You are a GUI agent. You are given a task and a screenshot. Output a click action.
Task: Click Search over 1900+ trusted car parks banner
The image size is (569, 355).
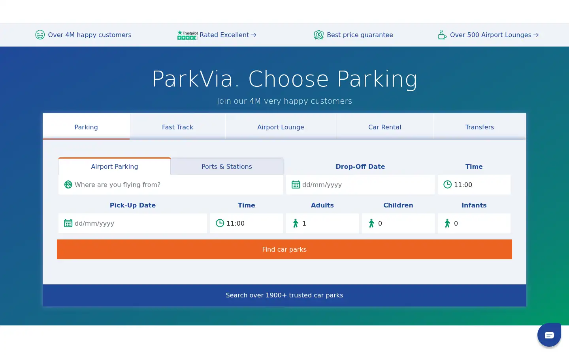(284, 295)
